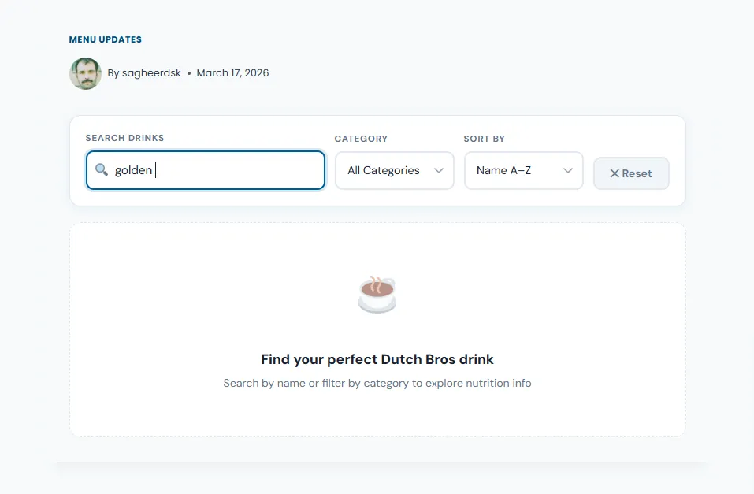Image resolution: width=754 pixels, height=494 pixels.
Task: Select the SORT BY section header
Action: 484,138
